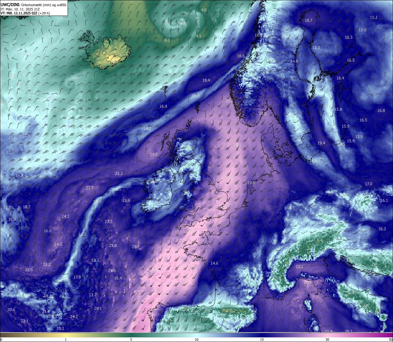Click the 23.7 value label

pos(90,188)
